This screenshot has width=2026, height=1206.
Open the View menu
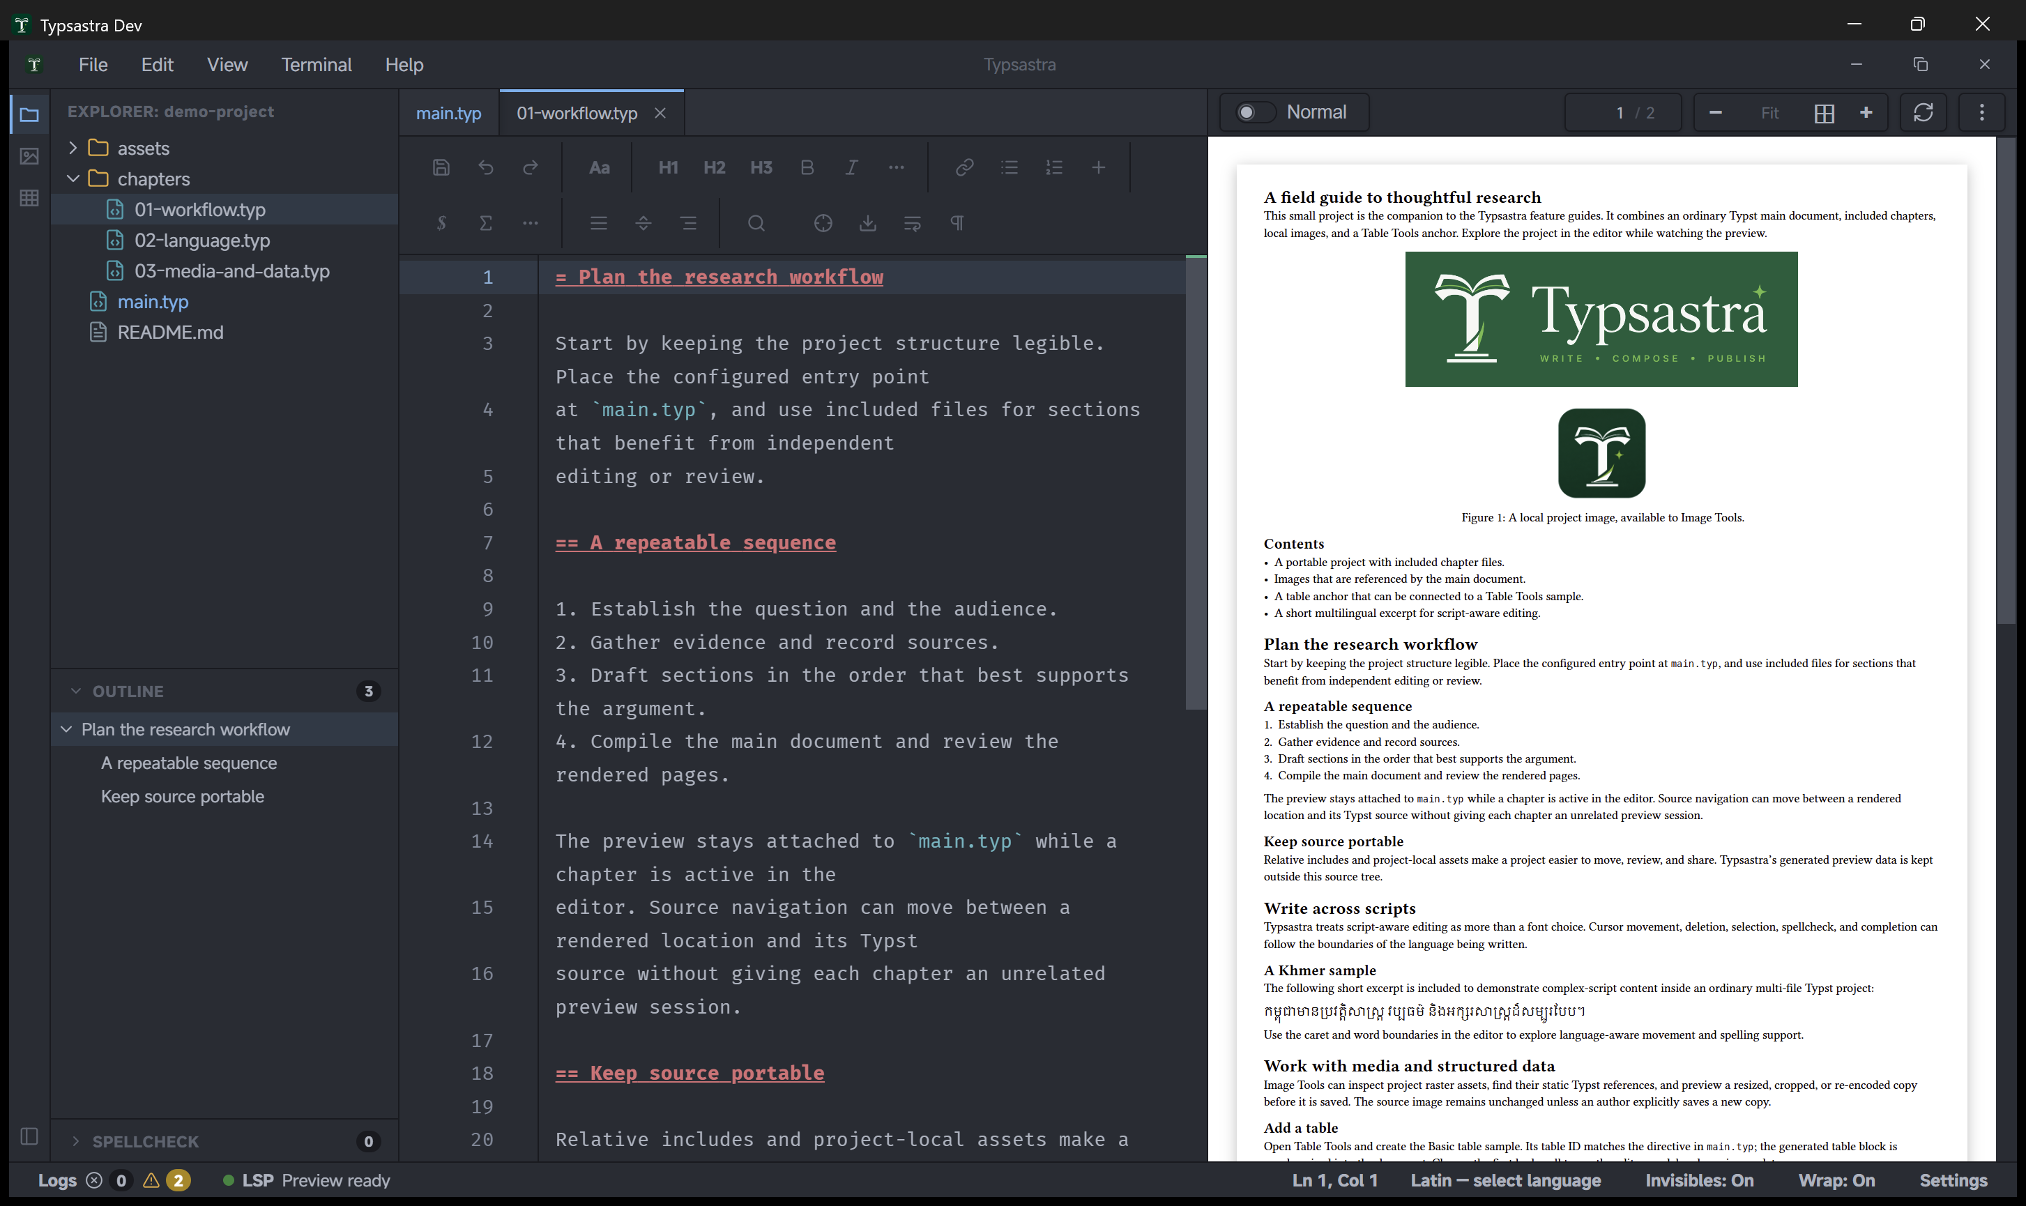227,64
